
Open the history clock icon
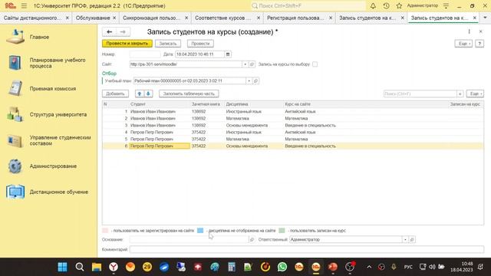pyautogui.click(x=386, y=5)
